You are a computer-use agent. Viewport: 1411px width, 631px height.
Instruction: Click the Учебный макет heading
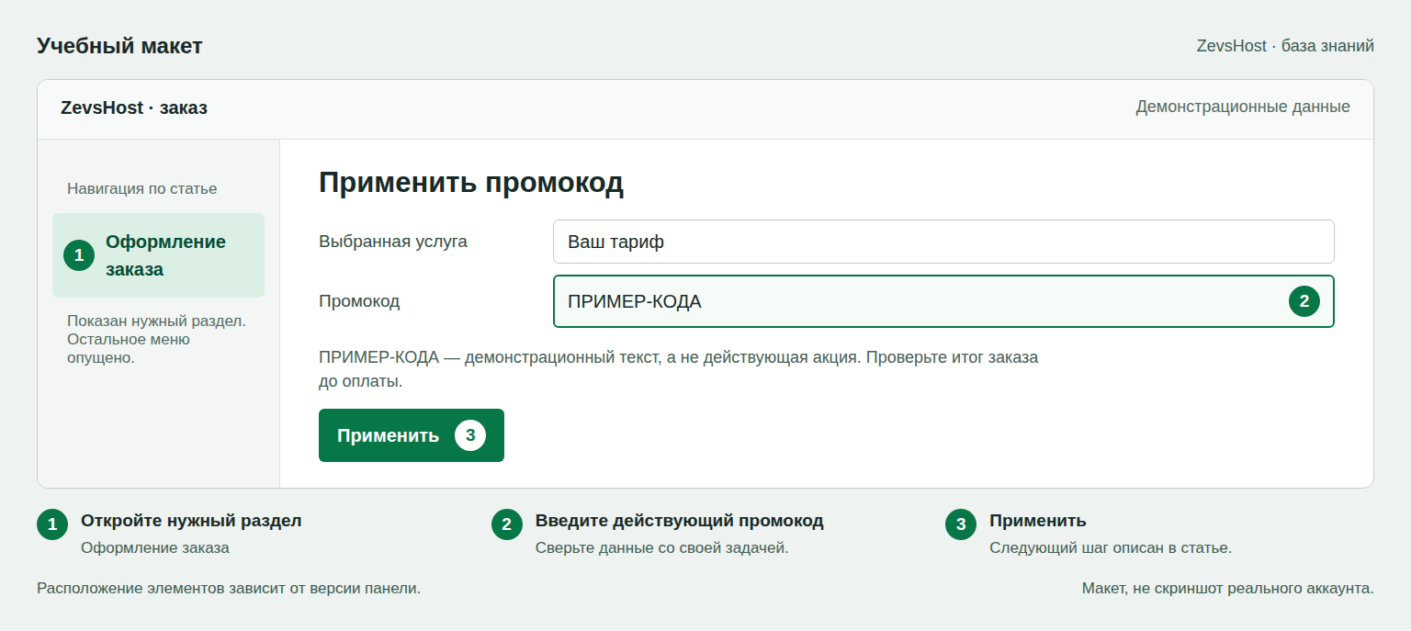coord(119,46)
